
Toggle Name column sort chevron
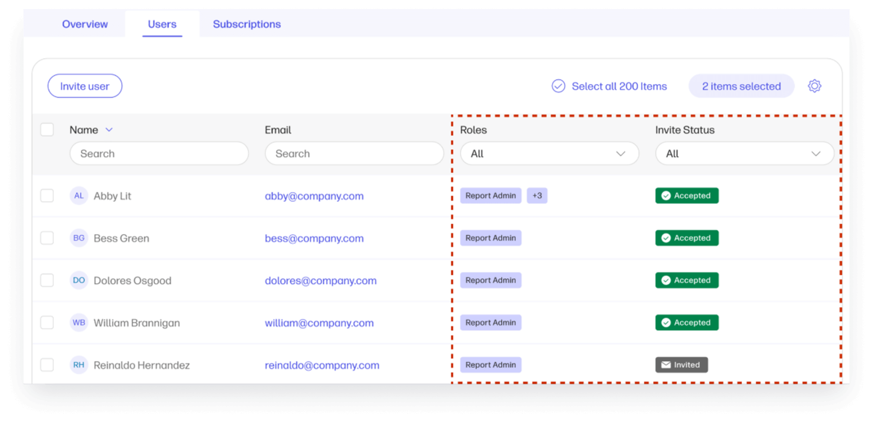[x=109, y=130]
